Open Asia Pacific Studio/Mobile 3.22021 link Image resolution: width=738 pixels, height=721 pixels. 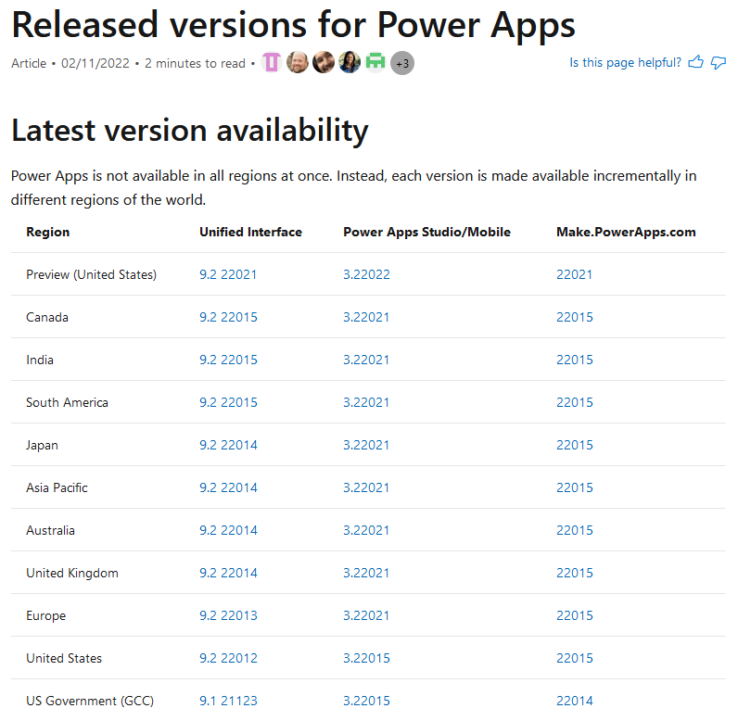[366, 487]
